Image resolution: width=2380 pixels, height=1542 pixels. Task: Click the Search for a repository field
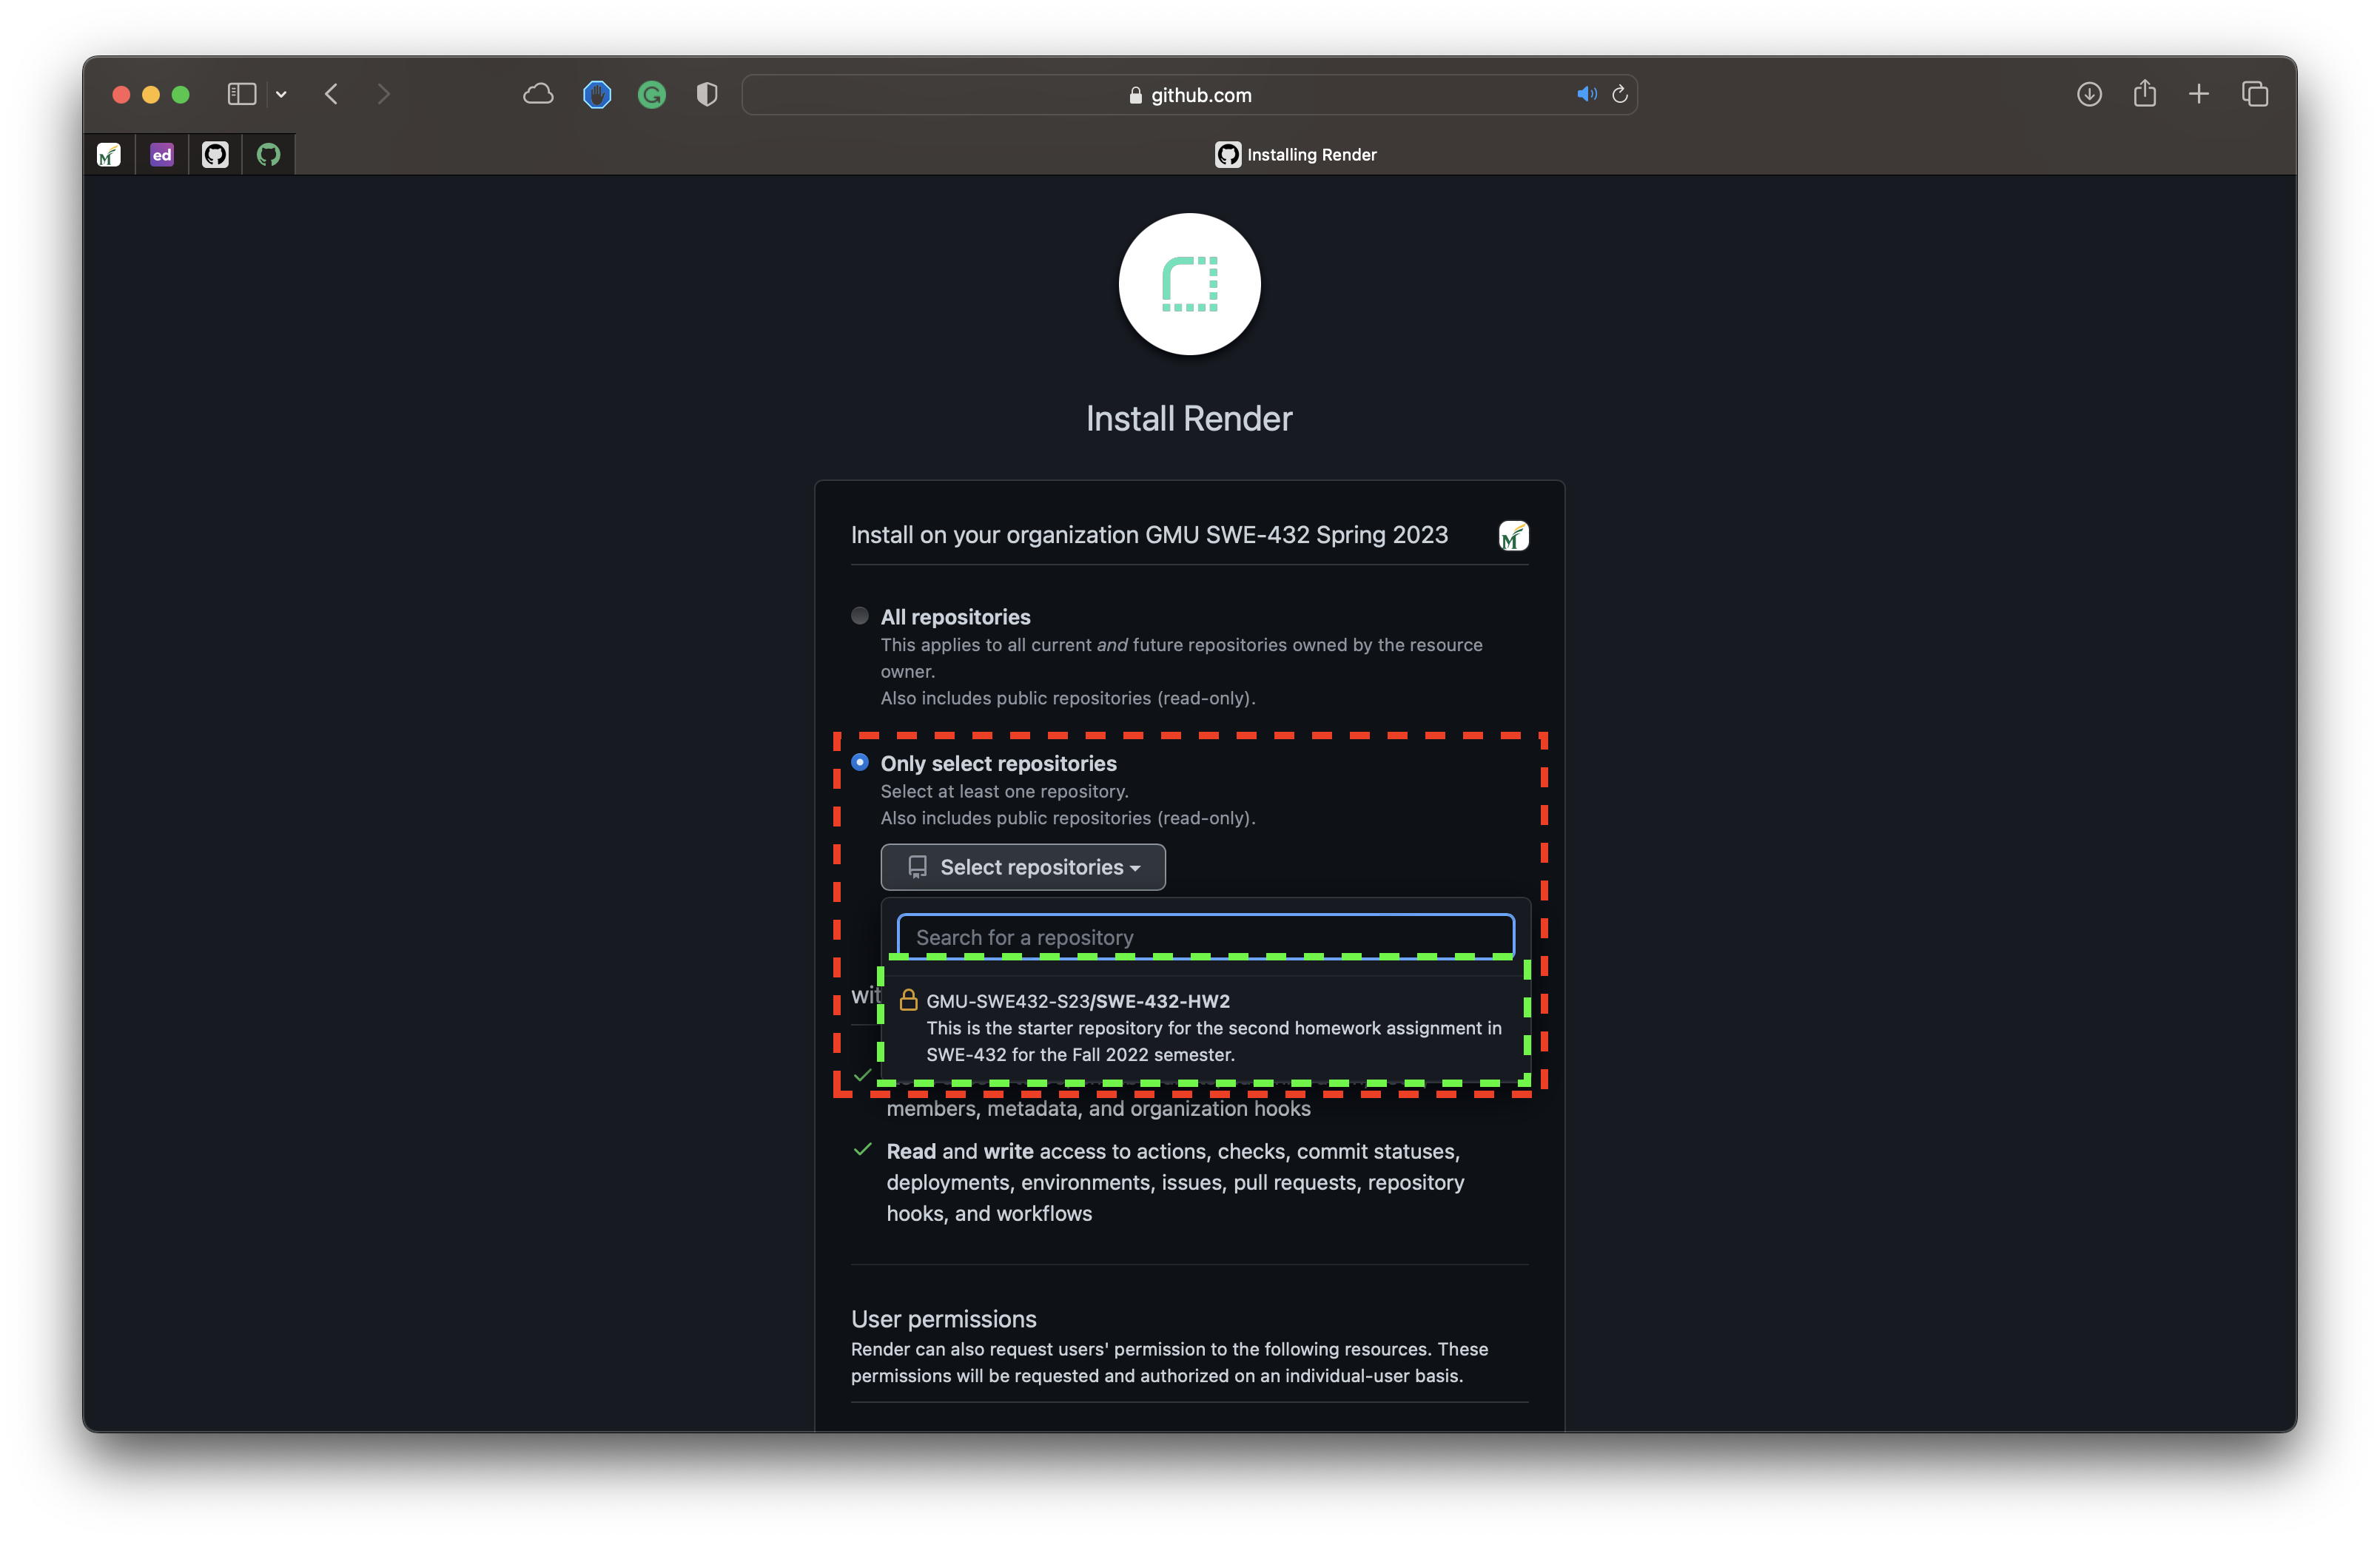pyautogui.click(x=1206, y=937)
